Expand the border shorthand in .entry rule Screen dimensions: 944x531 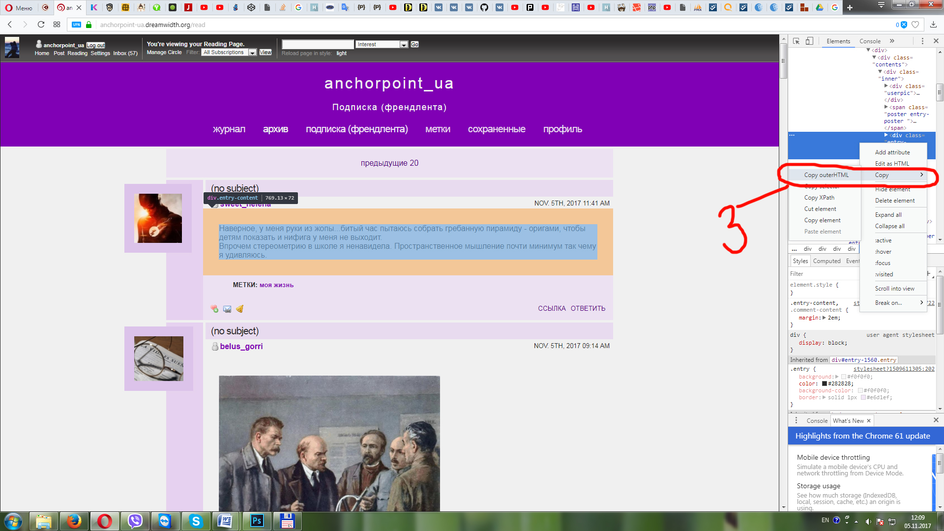pyautogui.click(x=825, y=397)
